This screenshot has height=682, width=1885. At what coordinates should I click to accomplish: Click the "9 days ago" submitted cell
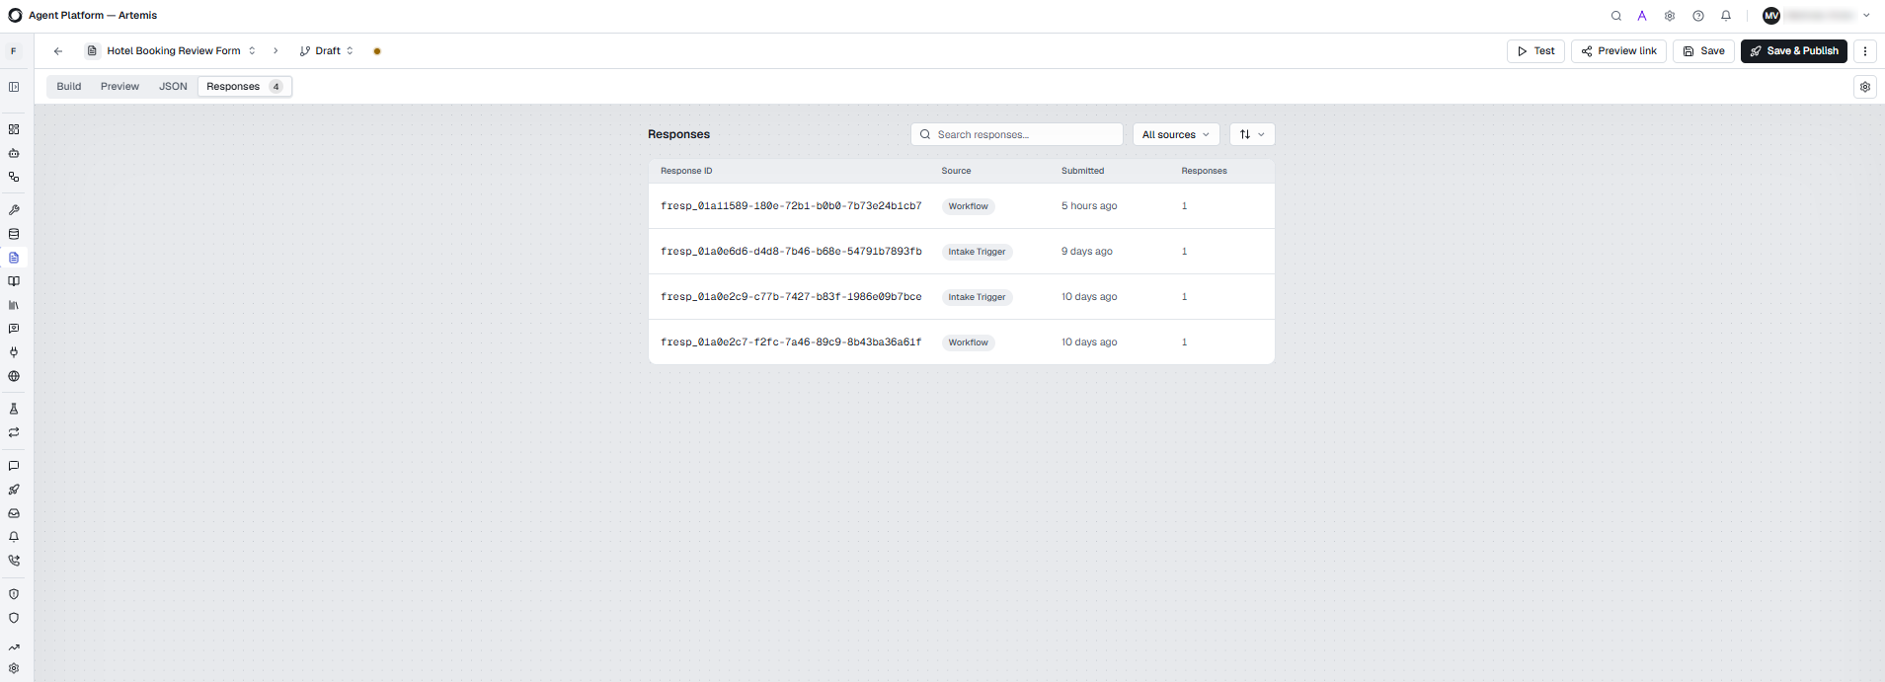click(1086, 252)
